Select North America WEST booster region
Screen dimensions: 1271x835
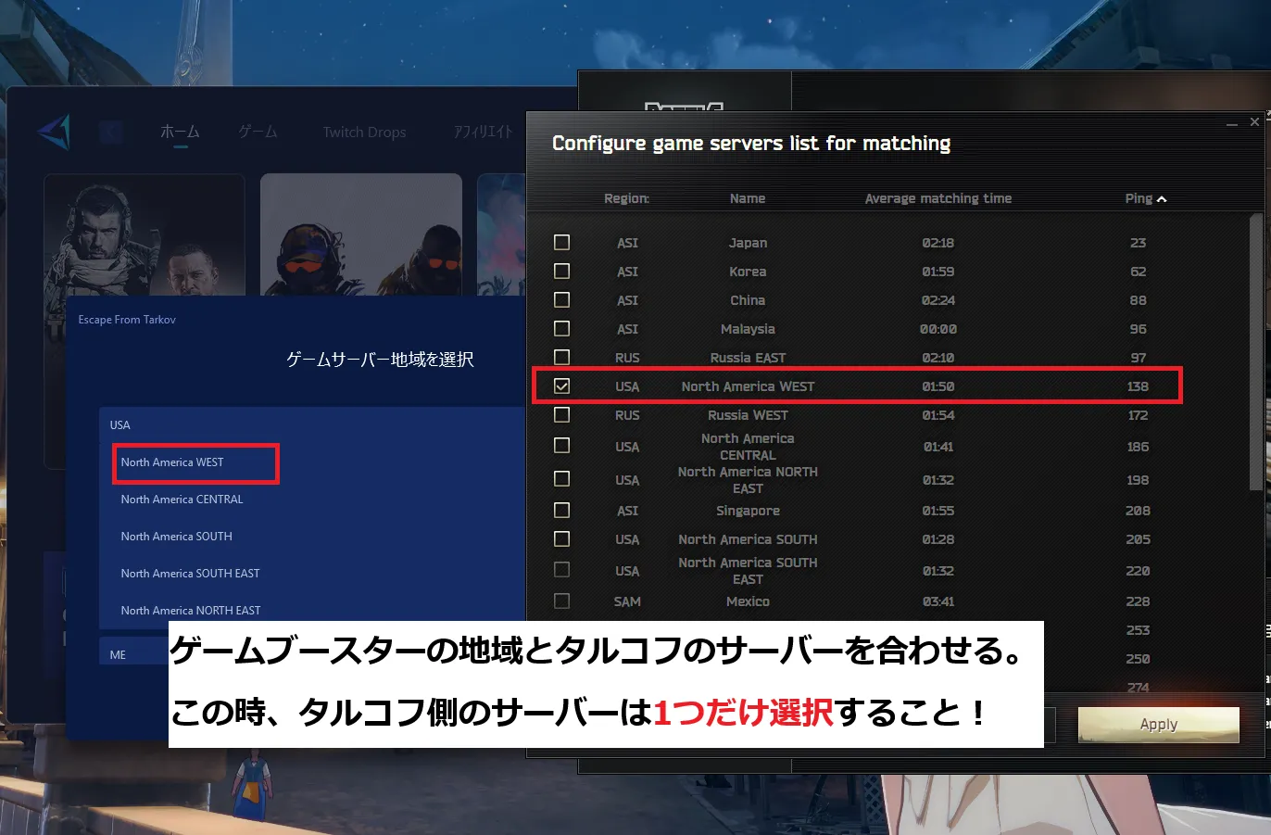tap(172, 462)
